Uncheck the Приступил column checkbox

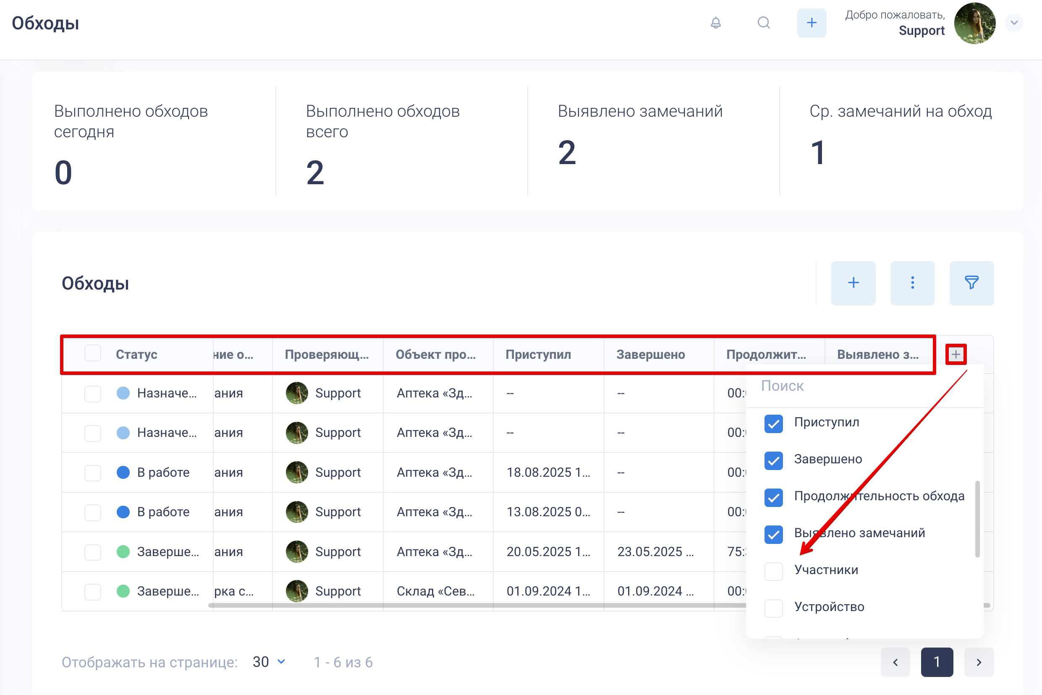click(x=773, y=423)
